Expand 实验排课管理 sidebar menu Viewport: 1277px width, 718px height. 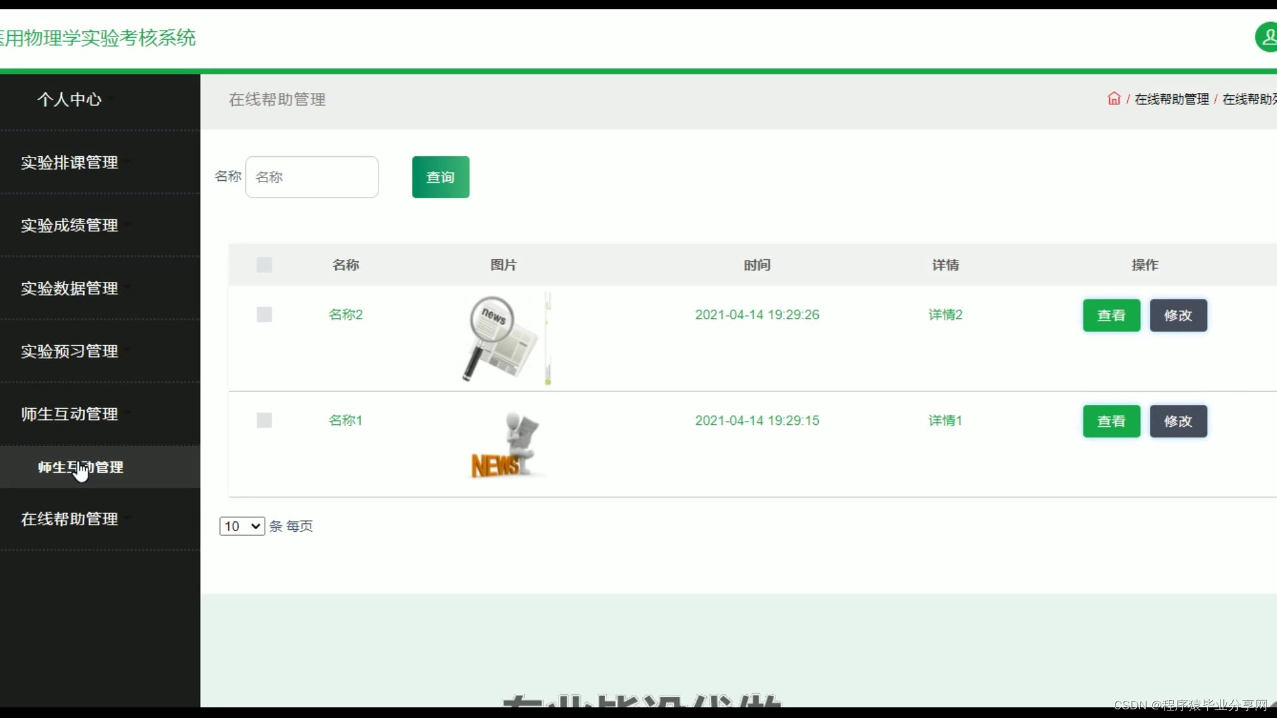tap(70, 162)
